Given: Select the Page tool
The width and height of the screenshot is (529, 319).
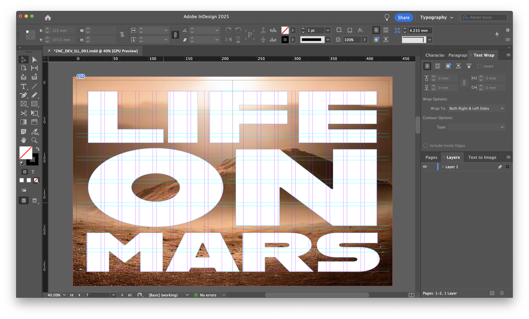Looking at the screenshot, I should tap(24, 68).
